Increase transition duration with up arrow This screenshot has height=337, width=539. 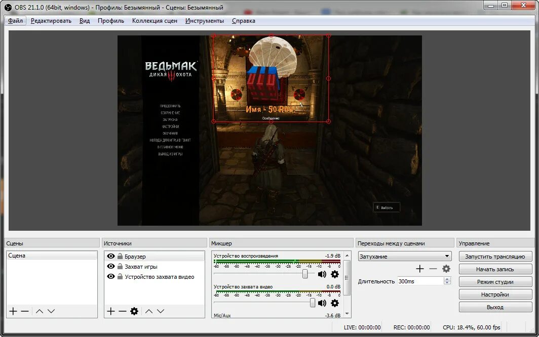pos(447,279)
